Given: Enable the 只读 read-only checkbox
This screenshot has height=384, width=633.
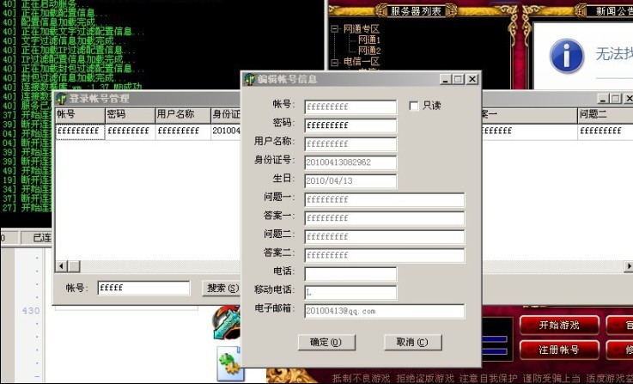Looking at the screenshot, I should click(414, 106).
